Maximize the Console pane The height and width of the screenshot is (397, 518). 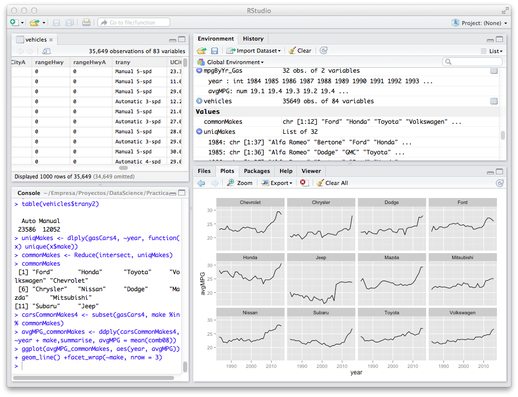[x=182, y=192]
